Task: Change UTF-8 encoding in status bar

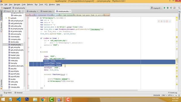Action: pos(171,95)
